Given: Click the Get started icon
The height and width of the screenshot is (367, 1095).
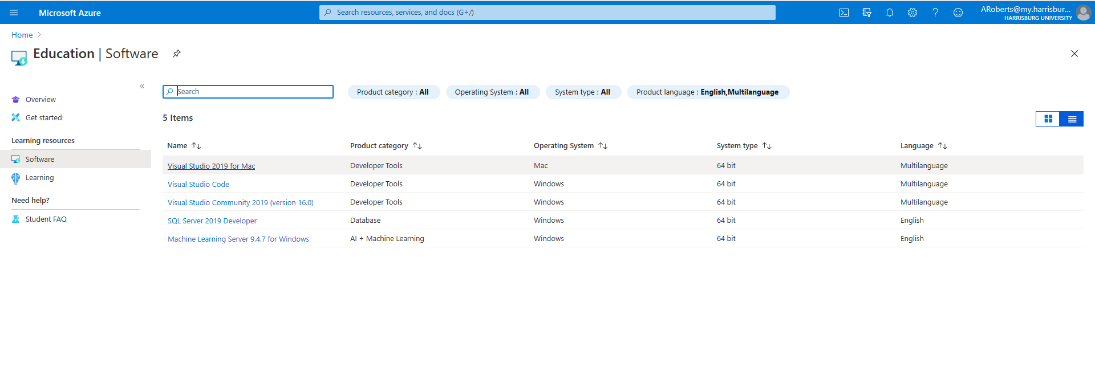Looking at the screenshot, I should click(x=16, y=118).
